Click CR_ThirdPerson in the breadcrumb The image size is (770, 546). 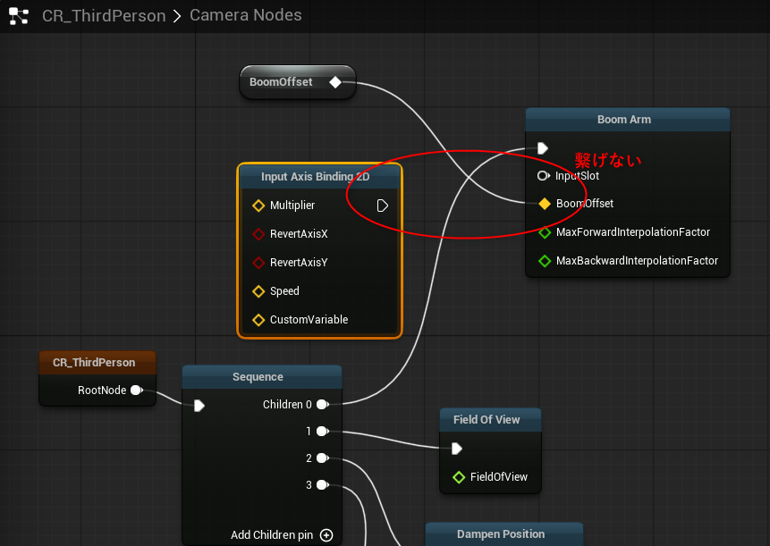104,16
